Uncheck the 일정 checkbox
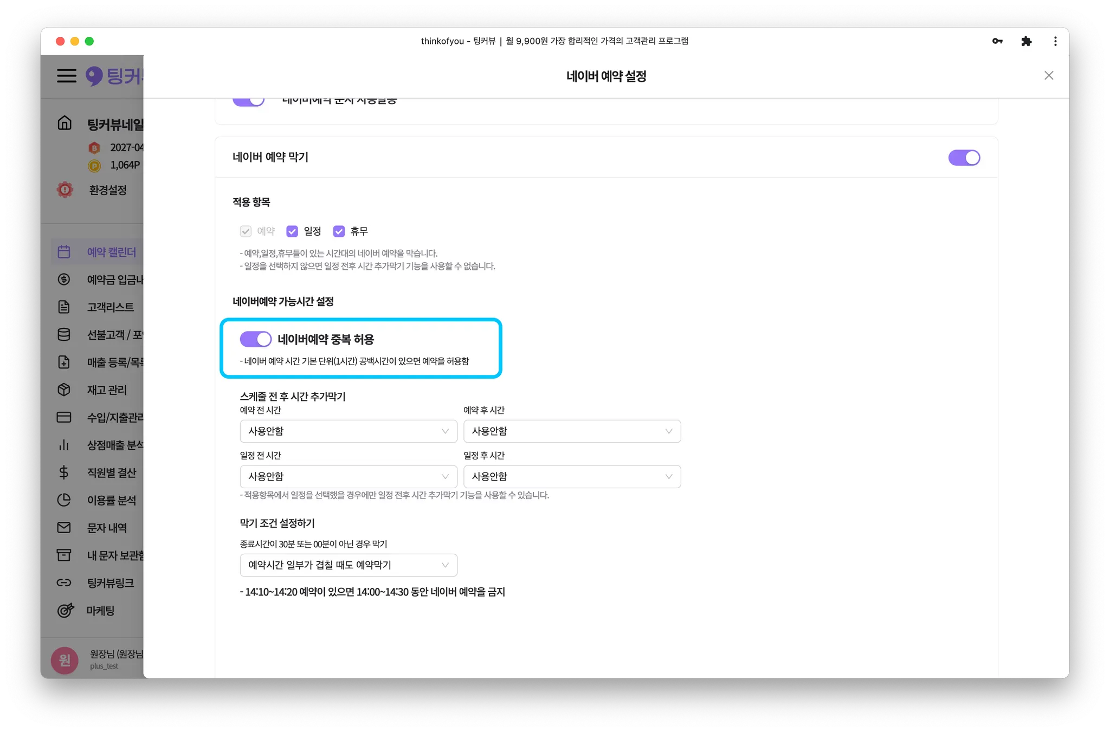The image size is (1110, 732). coord(292,231)
